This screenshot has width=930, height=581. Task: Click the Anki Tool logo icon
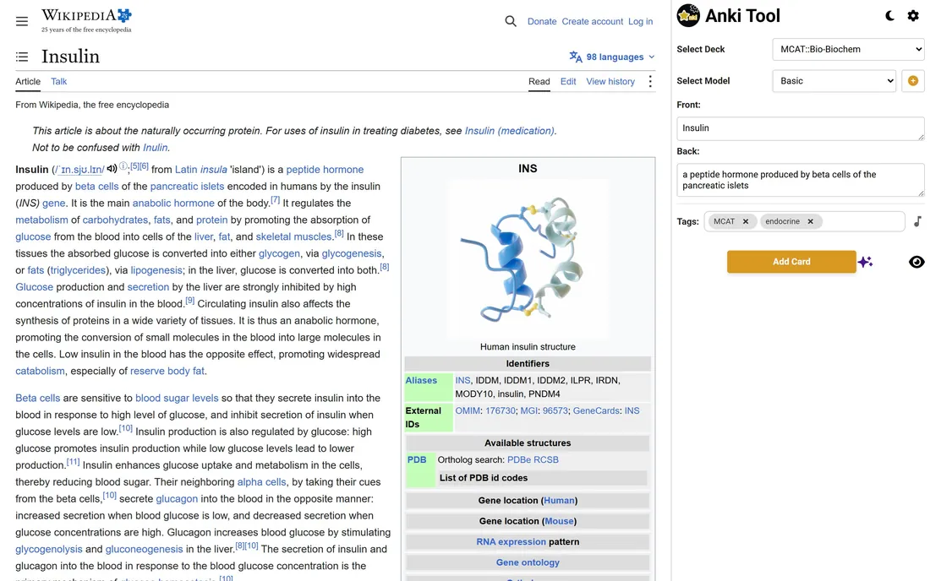688,15
